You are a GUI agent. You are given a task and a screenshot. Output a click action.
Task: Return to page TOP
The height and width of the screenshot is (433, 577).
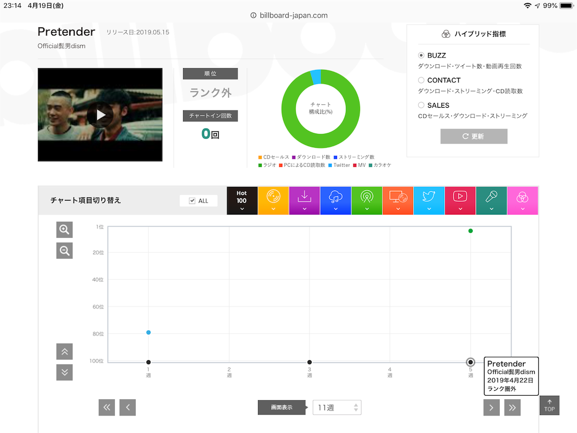[549, 405]
